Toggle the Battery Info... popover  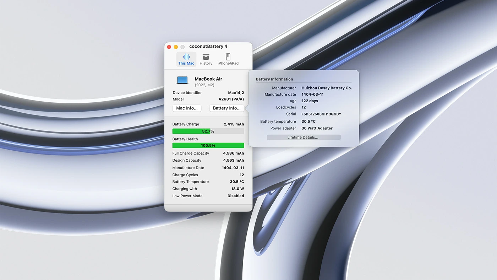(226, 108)
